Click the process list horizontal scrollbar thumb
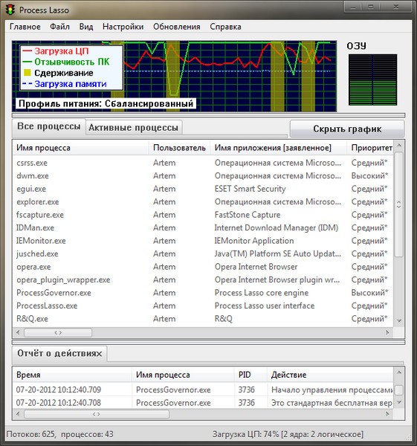Image resolution: width=417 pixels, height=446 pixels. tap(58, 332)
